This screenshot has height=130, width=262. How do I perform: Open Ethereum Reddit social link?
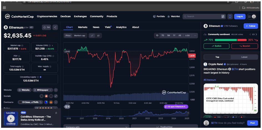[x=46, y=96]
